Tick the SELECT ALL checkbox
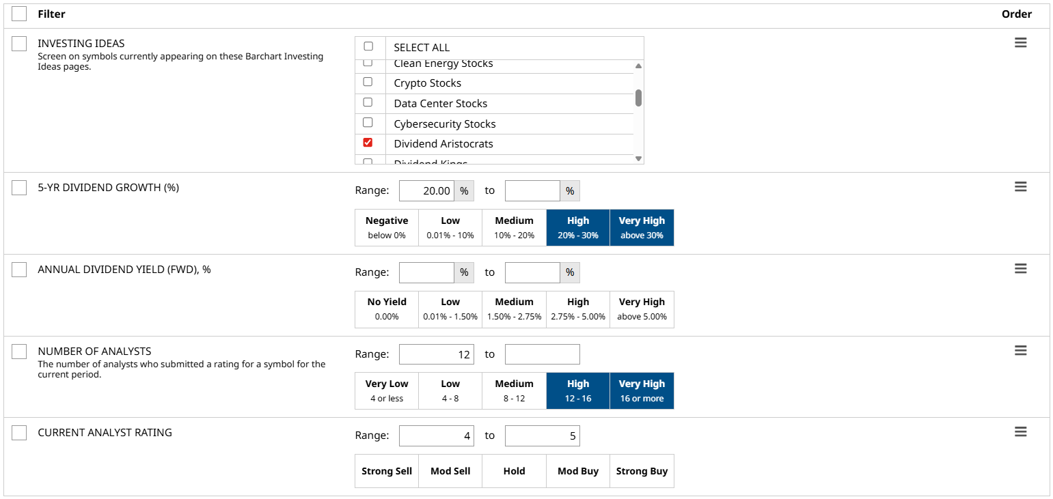This screenshot has width=1053, height=499. point(368,46)
